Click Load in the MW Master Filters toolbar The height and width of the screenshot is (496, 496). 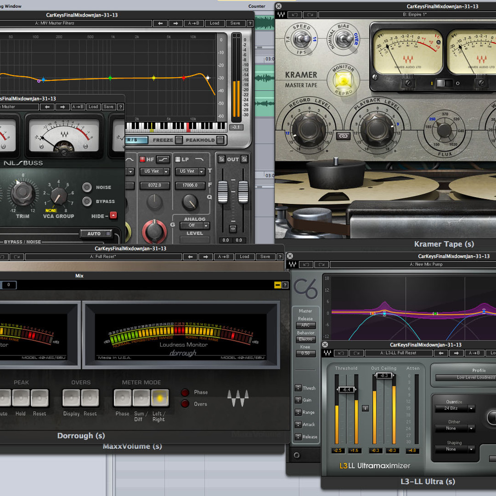tap(214, 23)
